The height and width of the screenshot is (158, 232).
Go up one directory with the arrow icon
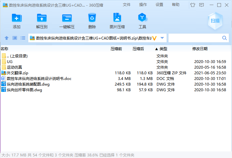click(x=7, y=38)
